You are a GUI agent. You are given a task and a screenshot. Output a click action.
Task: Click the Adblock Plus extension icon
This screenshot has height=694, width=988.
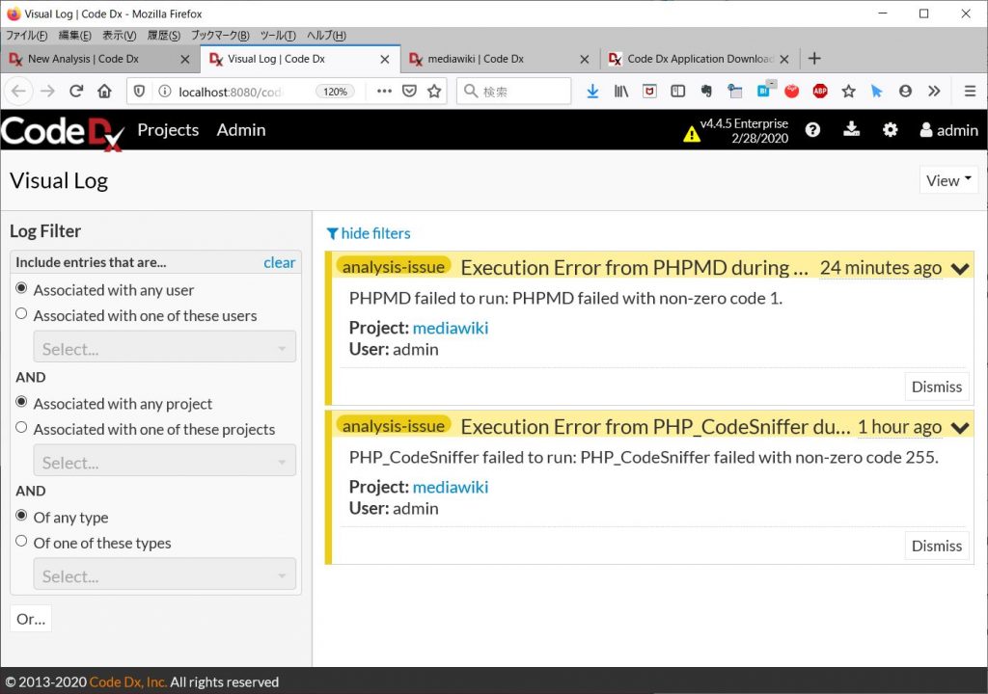(x=820, y=92)
